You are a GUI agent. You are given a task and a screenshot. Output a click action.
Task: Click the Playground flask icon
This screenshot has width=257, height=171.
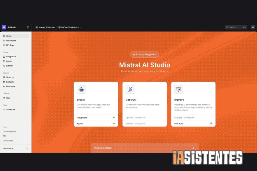tap(4, 57)
